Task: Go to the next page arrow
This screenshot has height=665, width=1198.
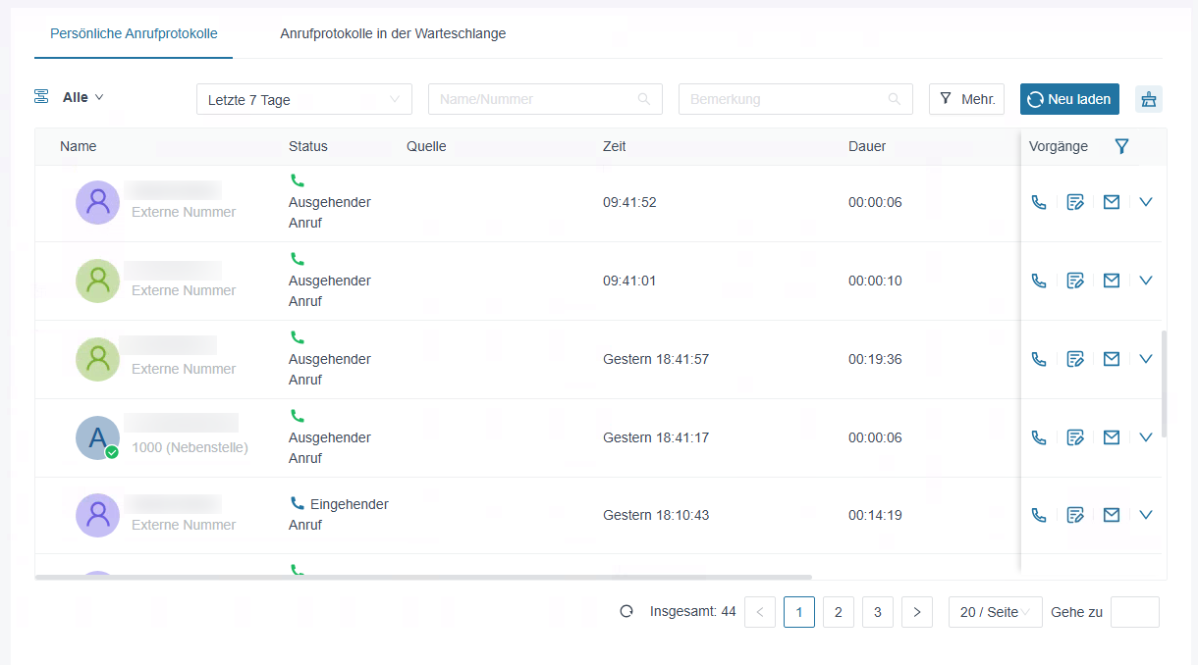Action: (x=916, y=612)
